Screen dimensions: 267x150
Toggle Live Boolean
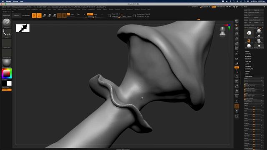(26, 15)
